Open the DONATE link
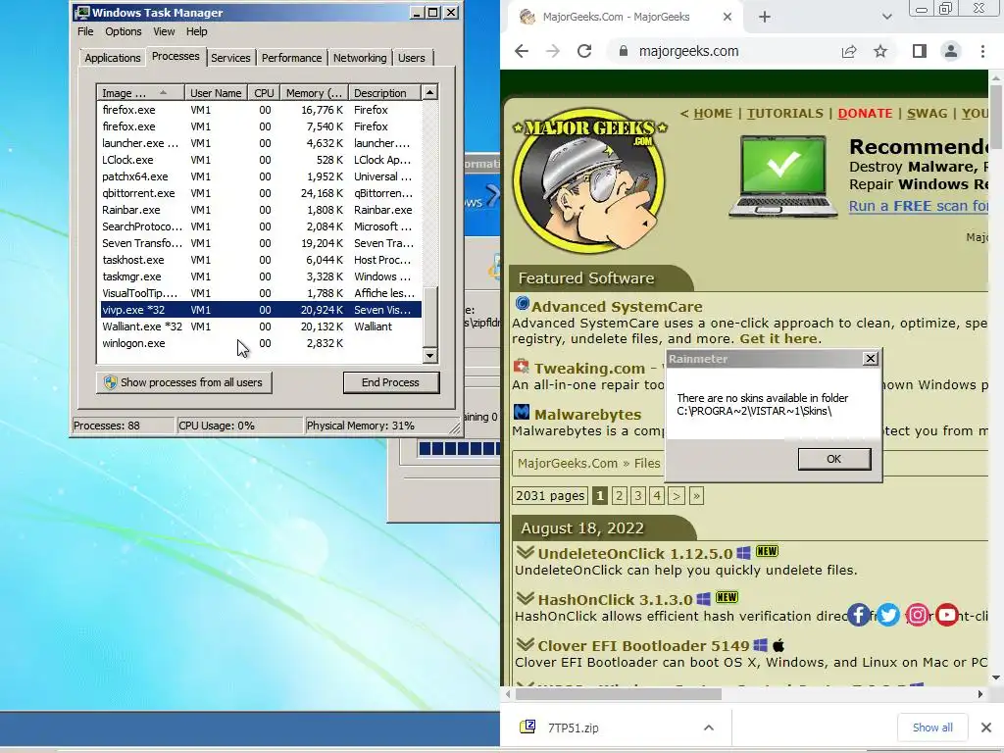The image size is (1004, 753). [x=865, y=114]
